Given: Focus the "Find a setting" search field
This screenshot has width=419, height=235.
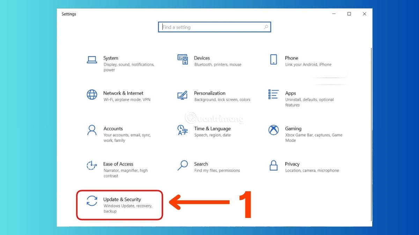Looking at the screenshot, I should coord(214,27).
